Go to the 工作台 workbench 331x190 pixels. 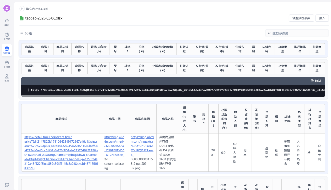click(x=7, y=36)
